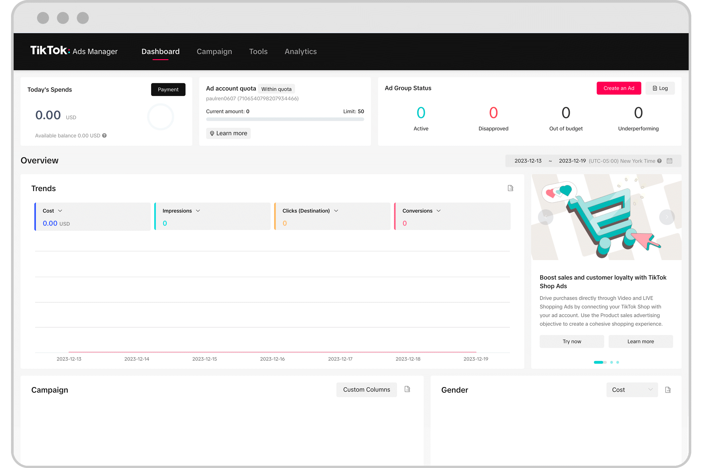Click the Log icon in top right
Screen dimensions: 702x468
click(x=655, y=88)
